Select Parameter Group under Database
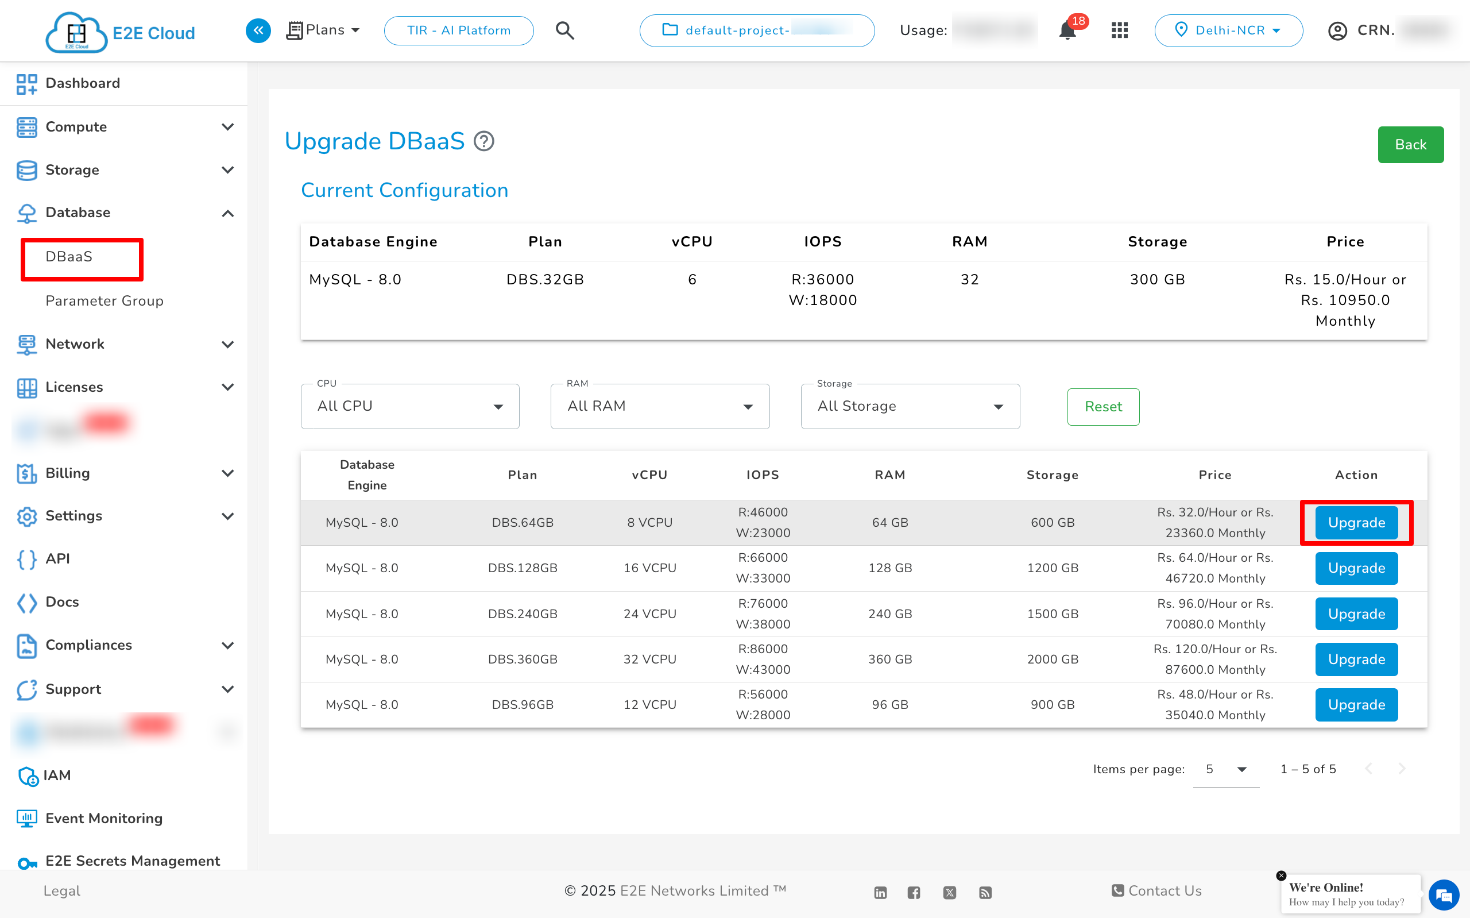The width and height of the screenshot is (1470, 918). pos(104,300)
